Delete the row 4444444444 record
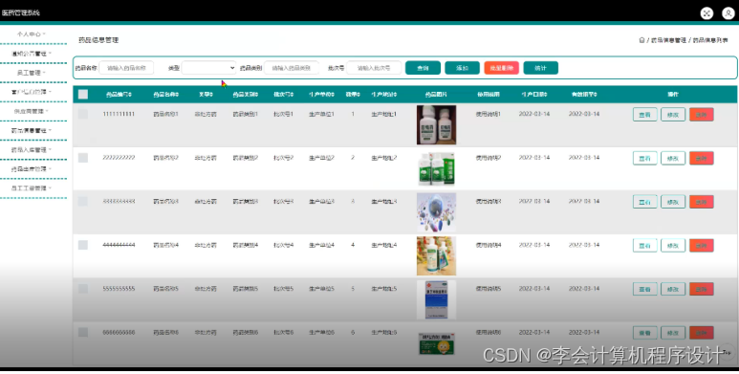739x374 pixels. [x=702, y=245]
